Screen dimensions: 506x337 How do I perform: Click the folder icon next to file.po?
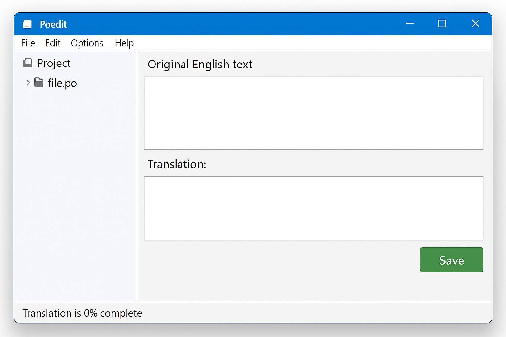(39, 83)
